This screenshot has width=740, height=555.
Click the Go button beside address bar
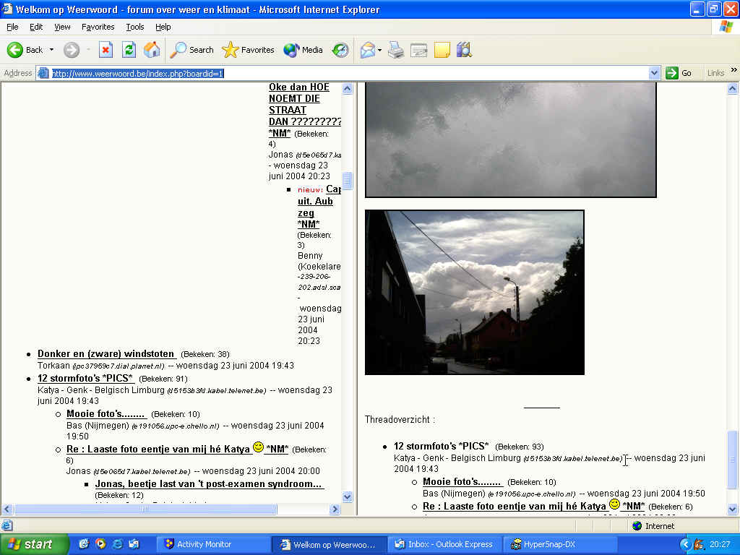pyautogui.click(x=679, y=73)
